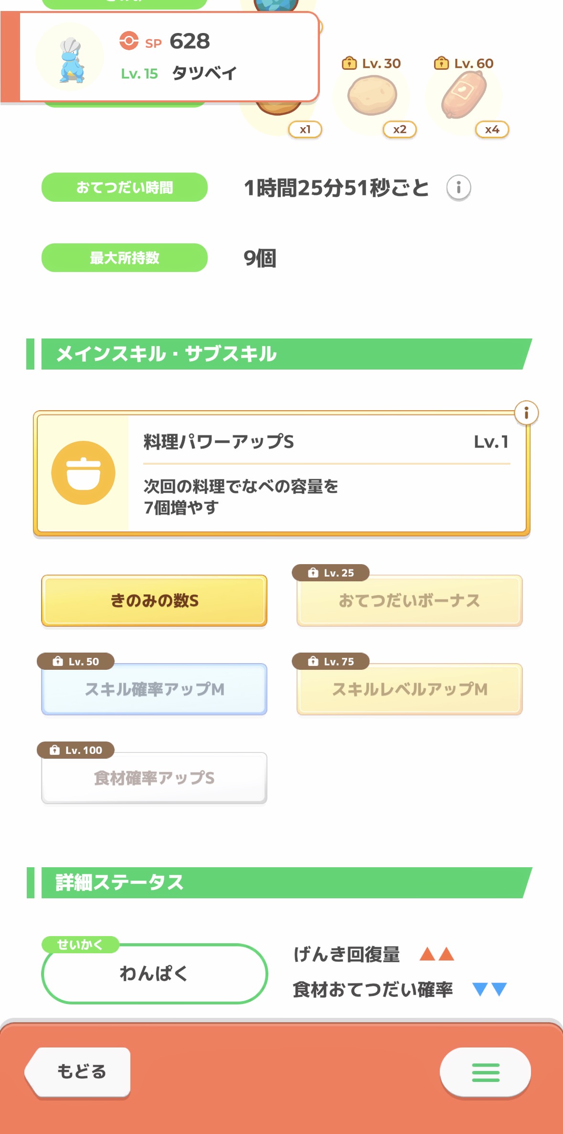Tap locked スキル確率アップM sub skill

(154, 689)
